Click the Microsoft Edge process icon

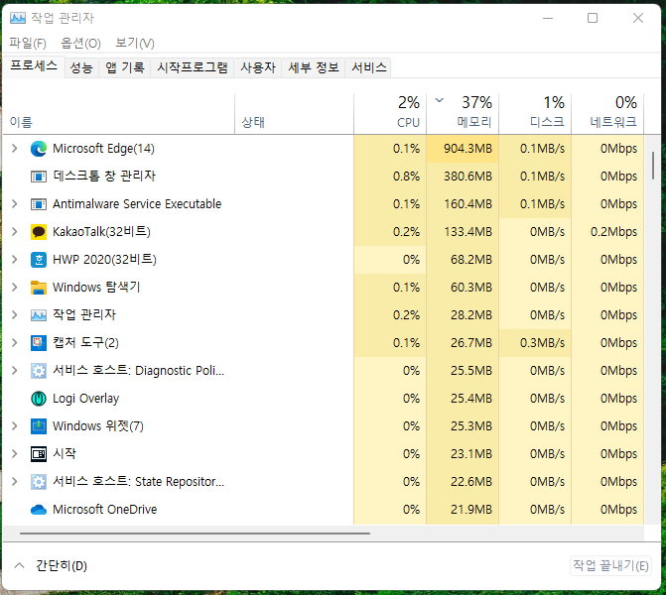pos(39,149)
